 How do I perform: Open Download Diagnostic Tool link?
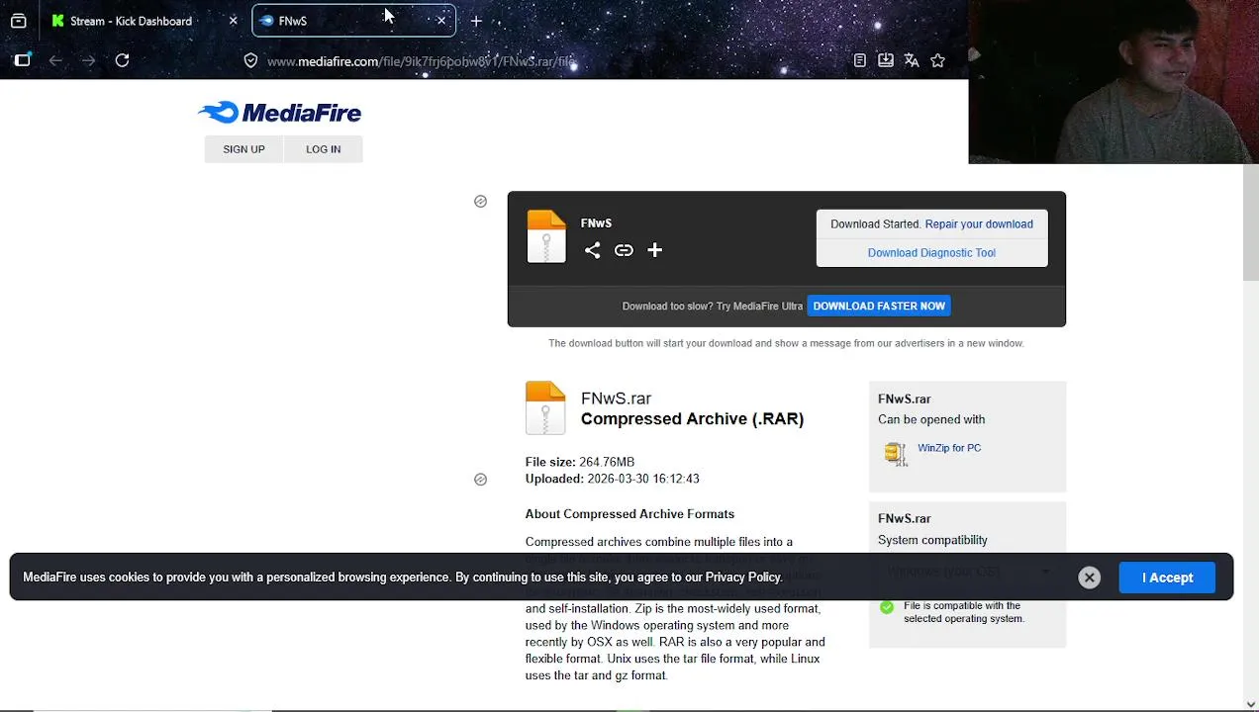pos(931,252)
